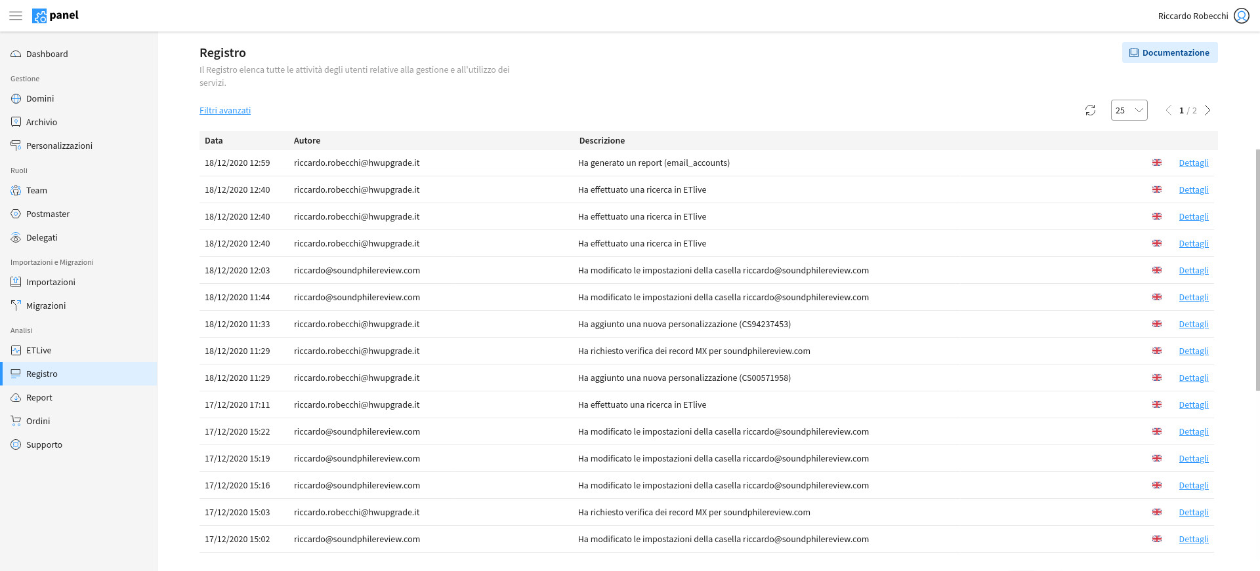This screenshot has width=1260, height=571.
Task: Click the Ordini shopping cart icon
Action: point(16,421)
